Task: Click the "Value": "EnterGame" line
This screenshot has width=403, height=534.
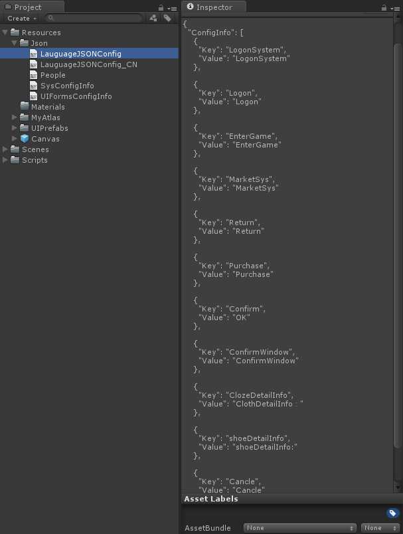Action: point(240,145)
